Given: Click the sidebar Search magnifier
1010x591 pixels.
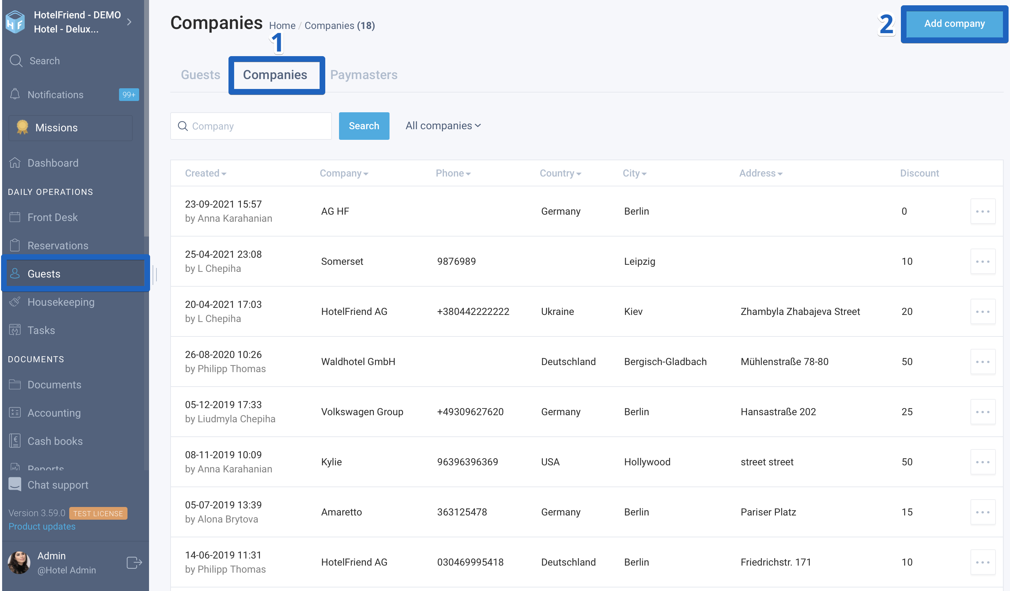Looking at the screenshot, I should click(16, 60).
